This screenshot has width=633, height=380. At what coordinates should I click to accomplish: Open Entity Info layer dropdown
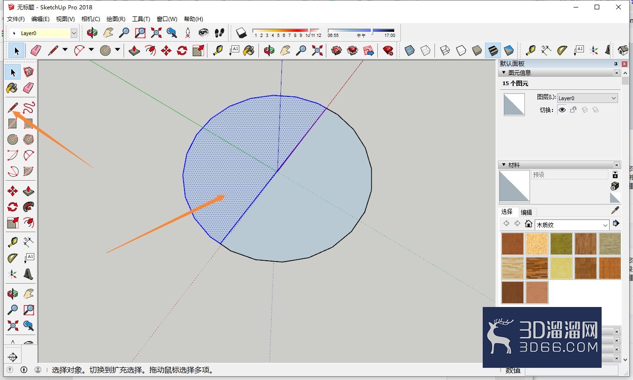[587, 98]
